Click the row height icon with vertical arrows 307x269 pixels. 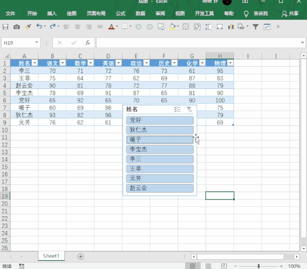208,26
